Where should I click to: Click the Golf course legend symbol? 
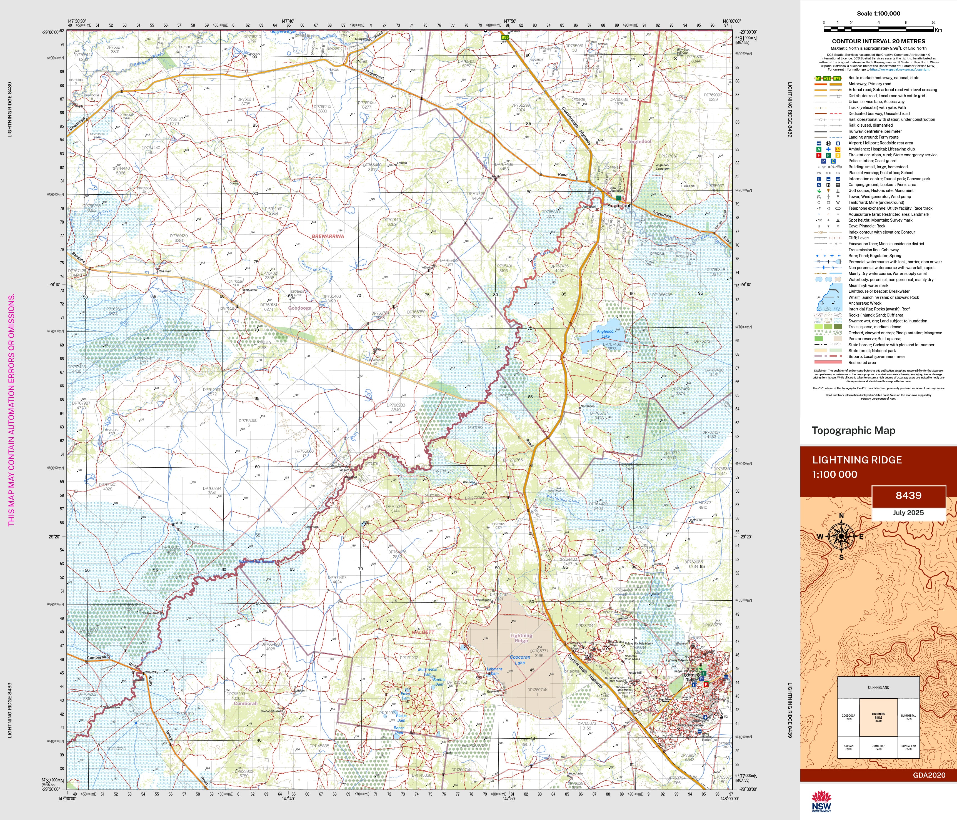tap(819, 191)
